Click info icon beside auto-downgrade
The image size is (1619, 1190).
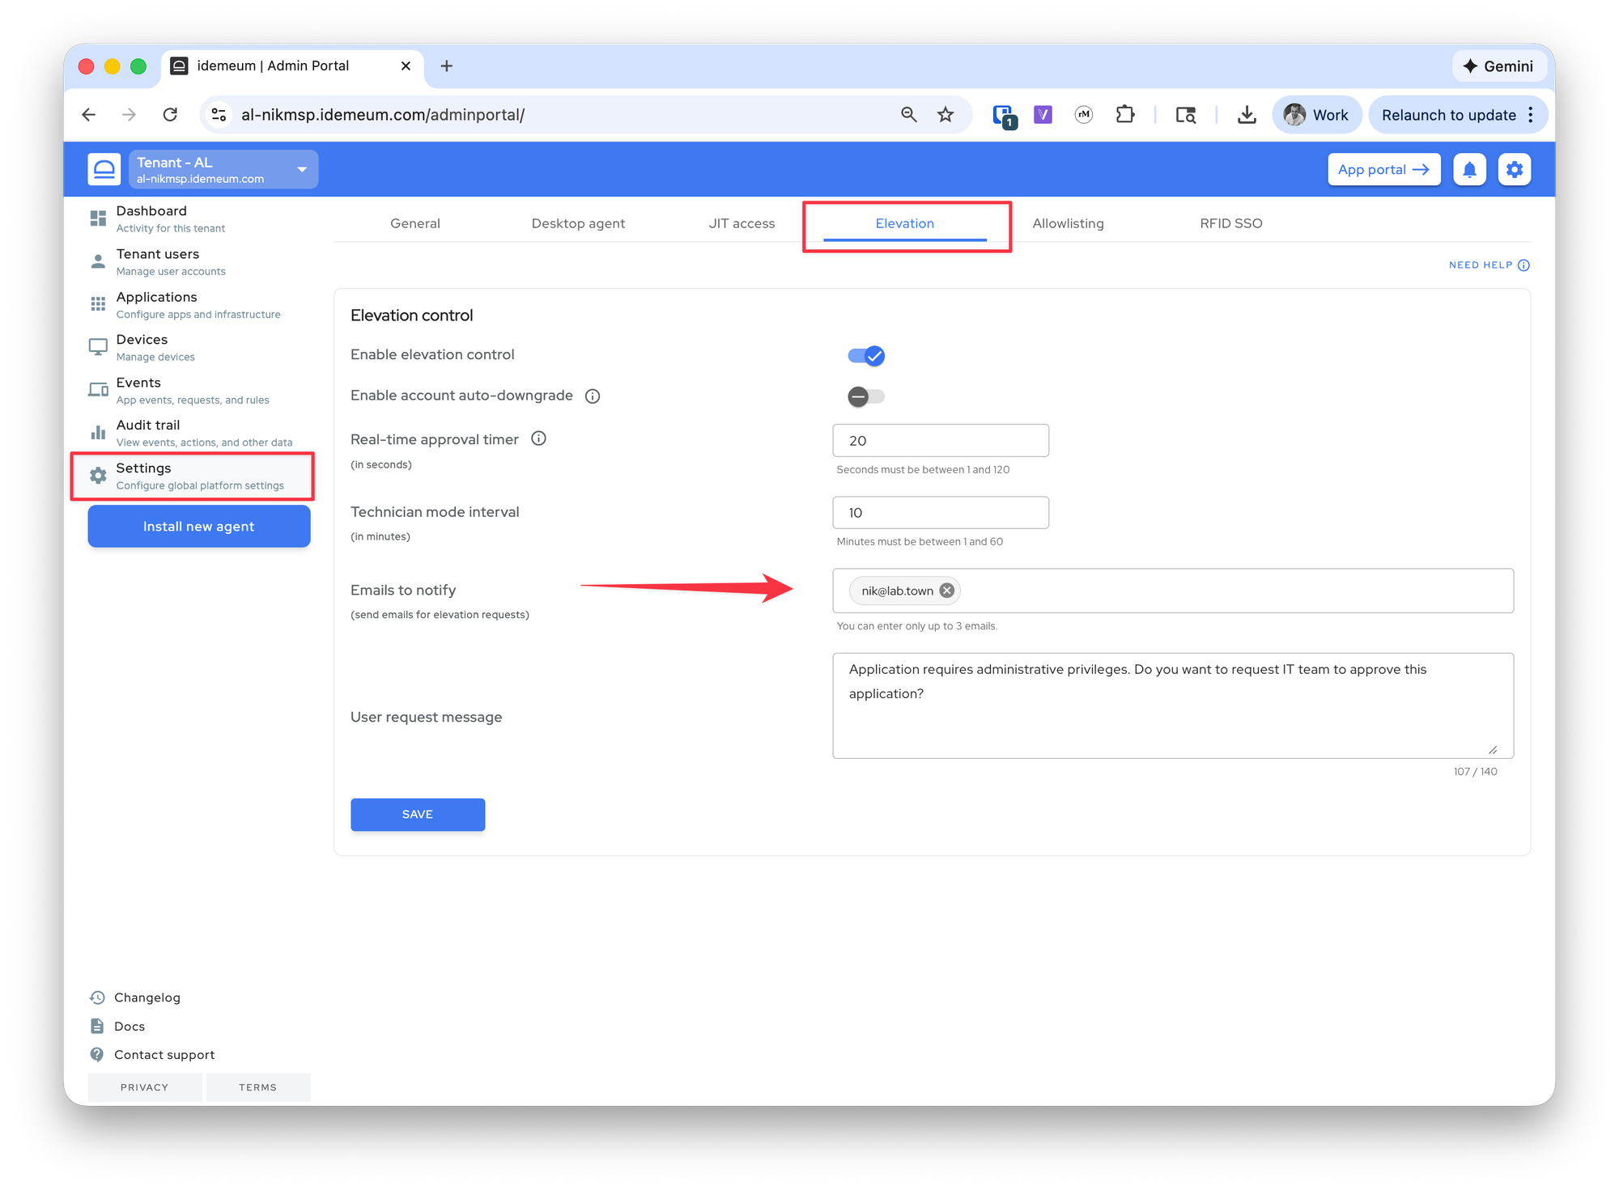[x=593, y=396]
